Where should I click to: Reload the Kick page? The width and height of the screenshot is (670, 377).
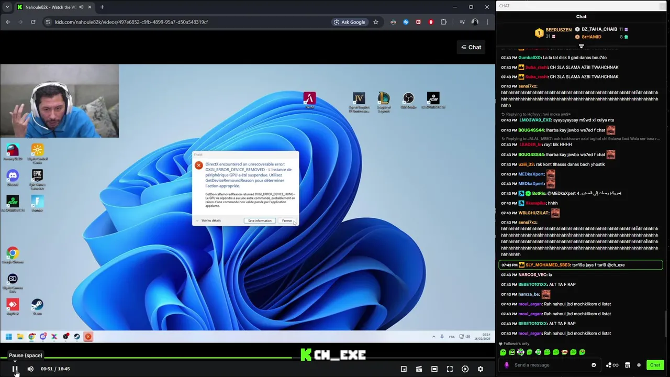33,22
